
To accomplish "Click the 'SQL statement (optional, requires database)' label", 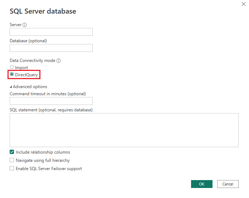I will click(51, 110).
